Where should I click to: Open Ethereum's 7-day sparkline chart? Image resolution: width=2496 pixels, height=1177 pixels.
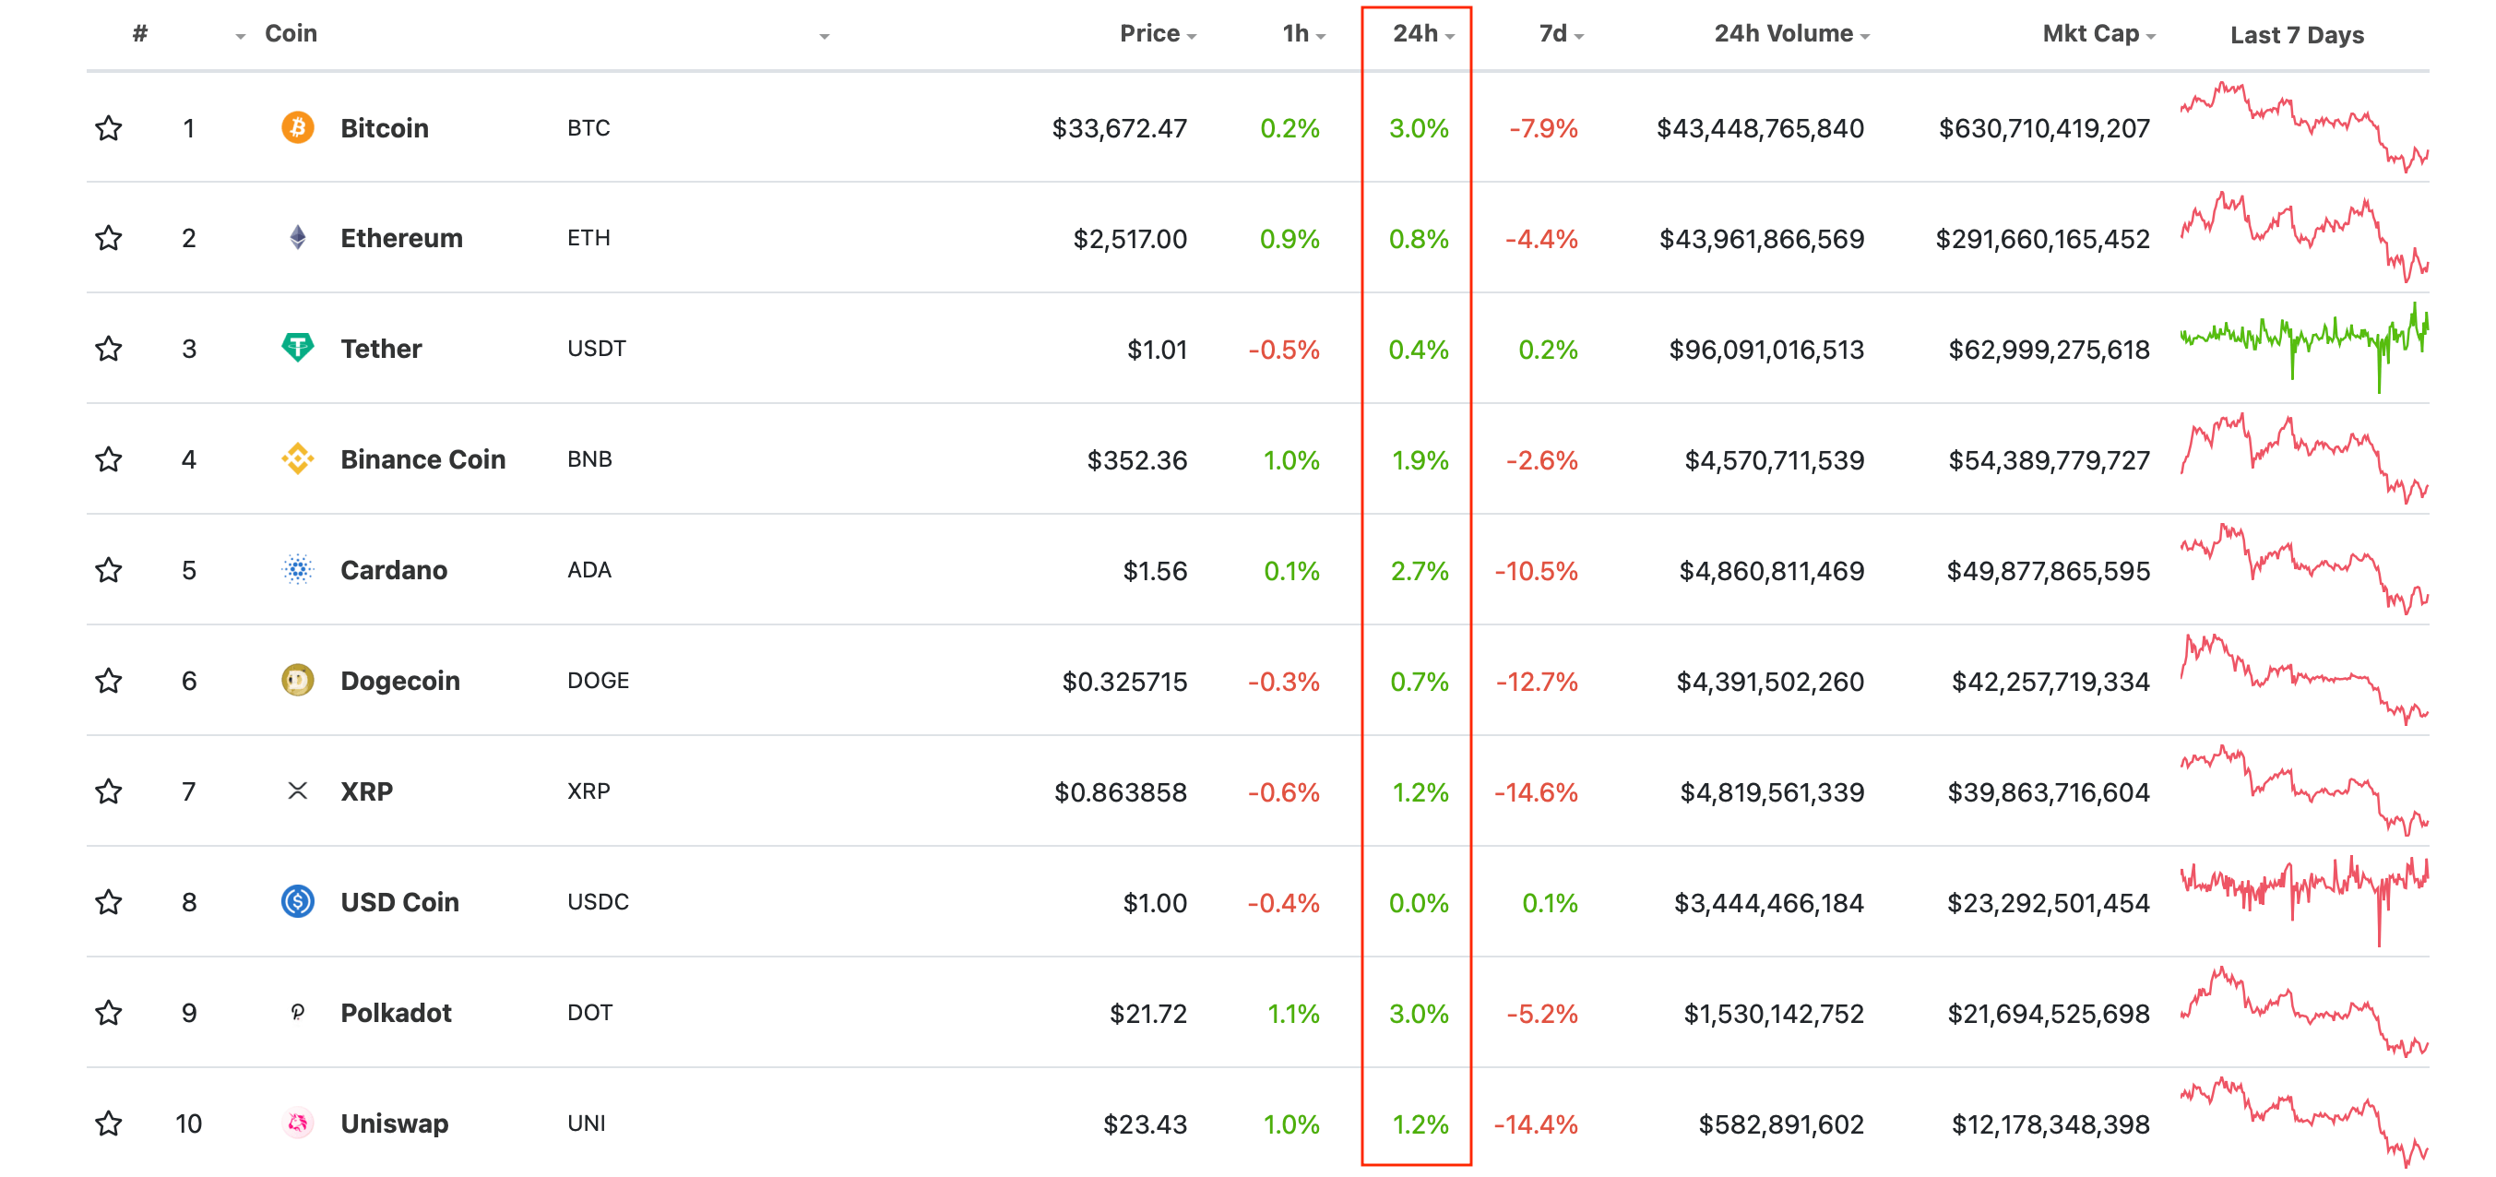[x=2304, y=238]
